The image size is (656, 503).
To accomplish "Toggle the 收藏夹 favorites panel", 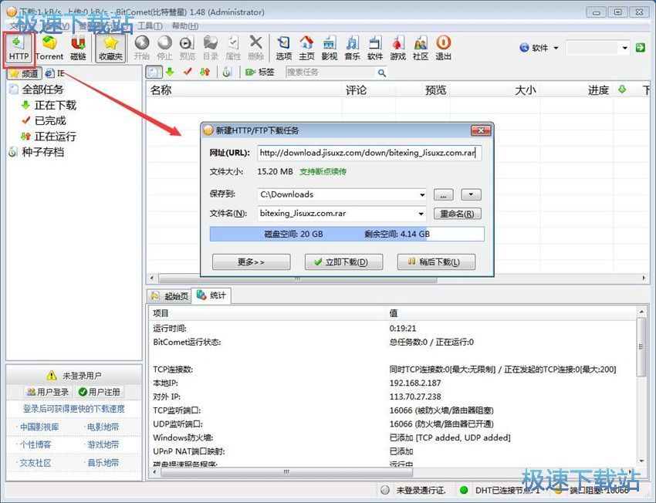I will 111,48.
